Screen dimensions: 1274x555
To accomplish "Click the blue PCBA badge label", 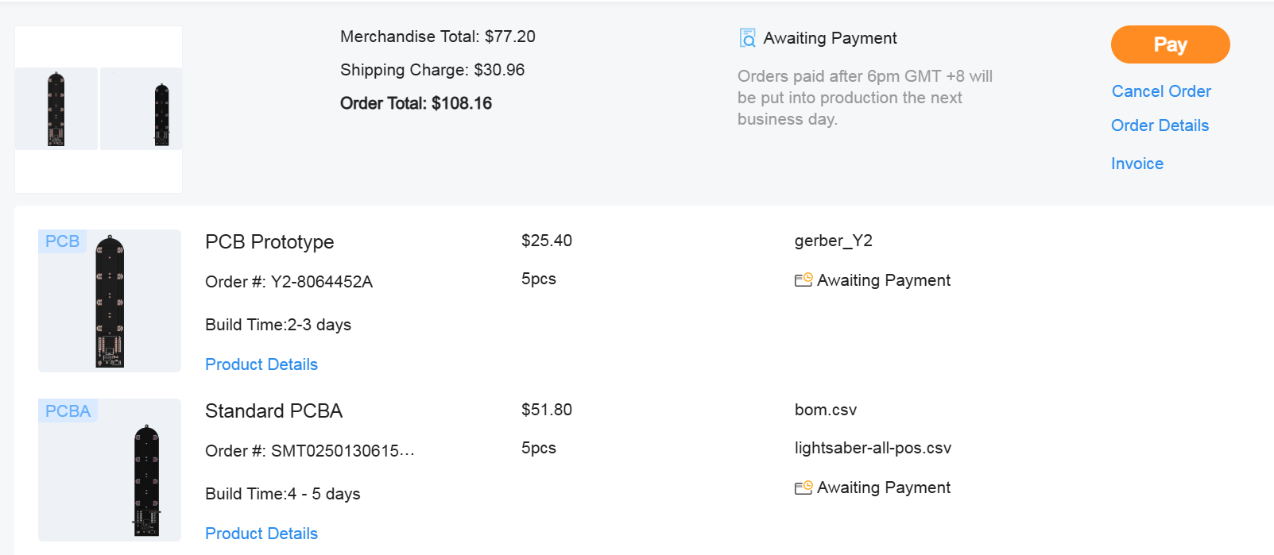I will click(x=68, y=411).
